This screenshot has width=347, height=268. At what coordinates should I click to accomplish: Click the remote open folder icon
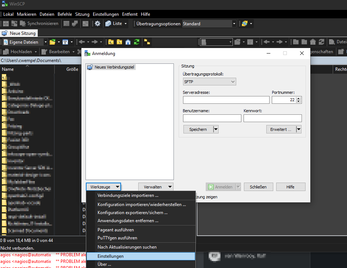[237, 42]
